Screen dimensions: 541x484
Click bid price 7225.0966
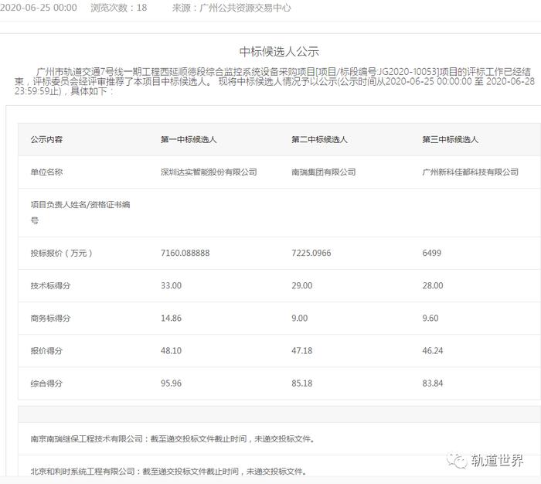[311, 253]
